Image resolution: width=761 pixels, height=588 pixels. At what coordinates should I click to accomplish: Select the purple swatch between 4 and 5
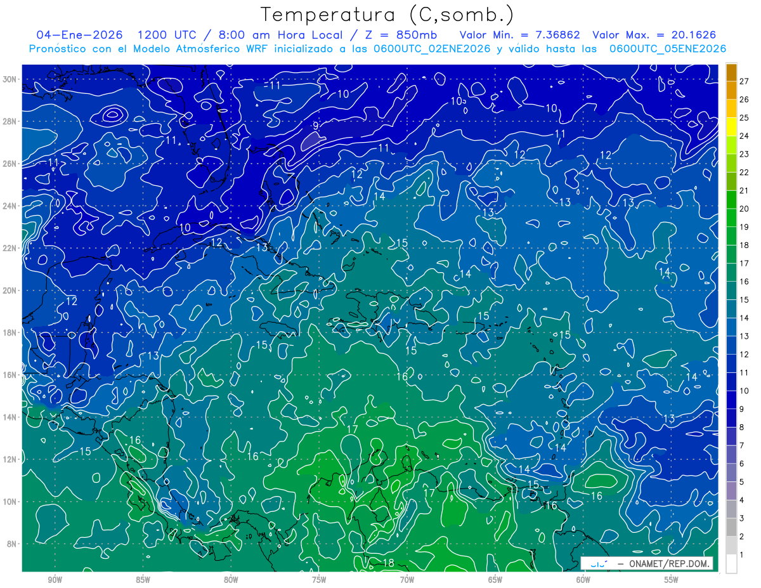[731, 490]
